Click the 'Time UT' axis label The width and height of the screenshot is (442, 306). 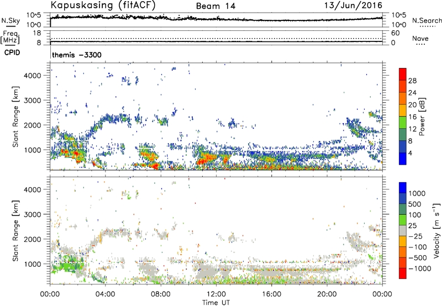tap(216, 303)
